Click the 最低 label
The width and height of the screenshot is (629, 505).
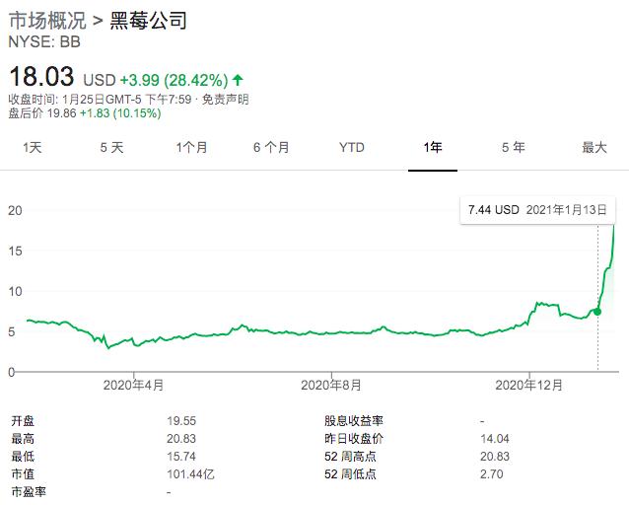click(x=23, y=457)
